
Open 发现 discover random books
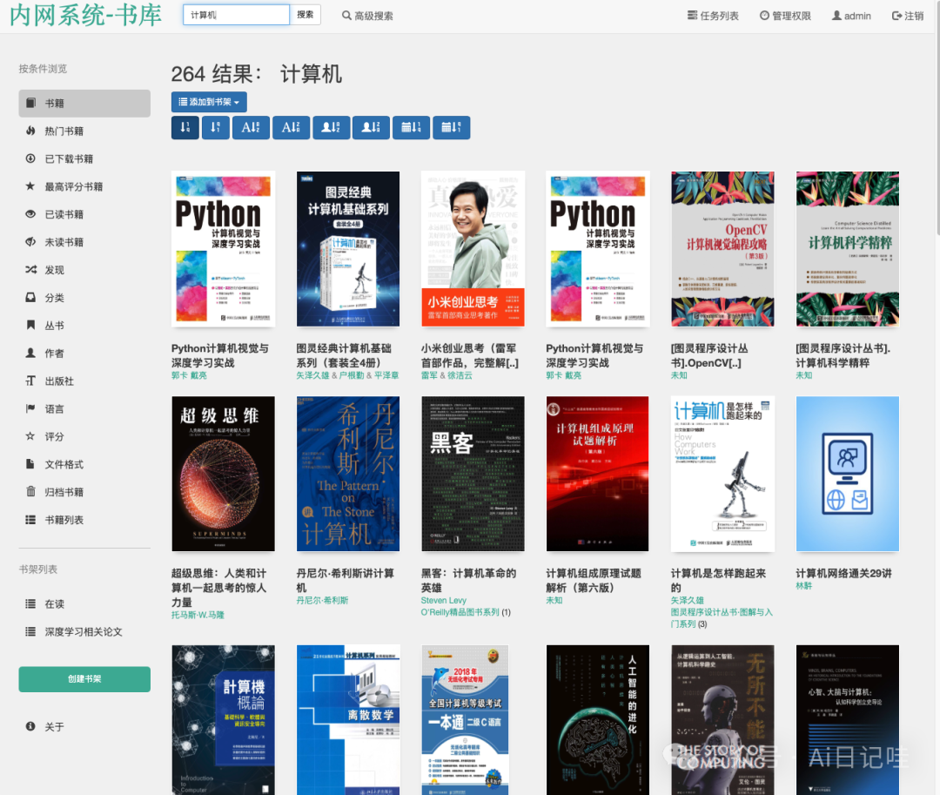pyautogui.click(x=84, y=270)
